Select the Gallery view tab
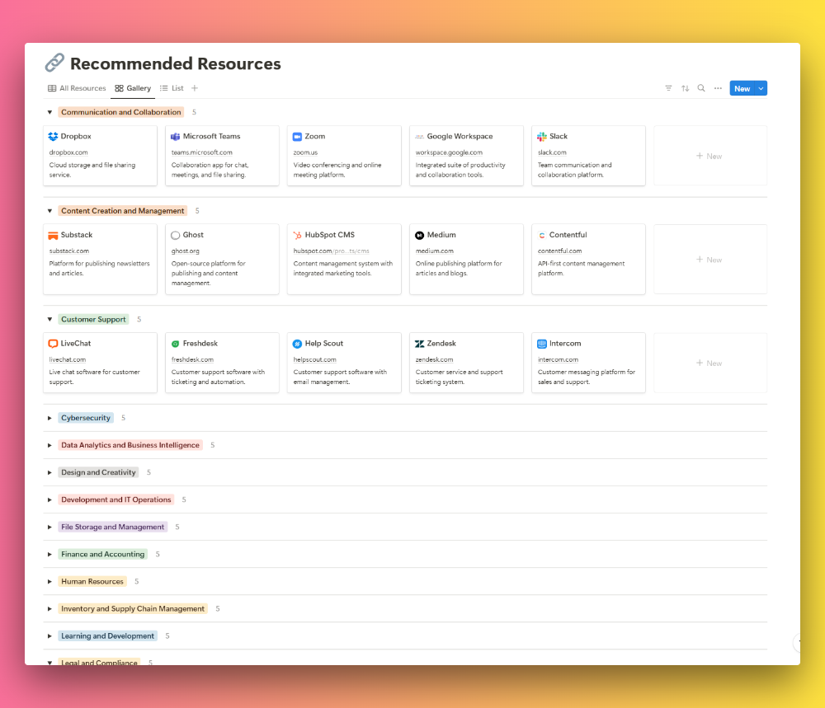 pos(133,88)
